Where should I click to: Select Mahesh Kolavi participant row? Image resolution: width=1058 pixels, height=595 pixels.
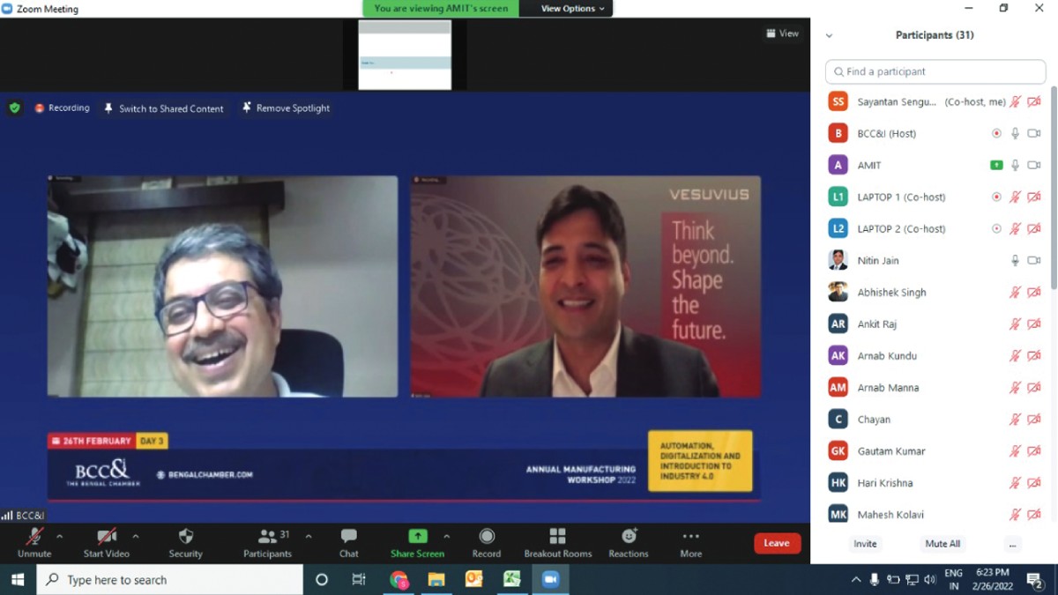(935, 514)
